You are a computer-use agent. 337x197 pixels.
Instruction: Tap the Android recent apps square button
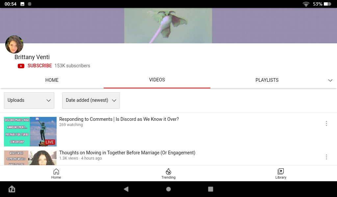pyautogui.click(x=211, y=189)
